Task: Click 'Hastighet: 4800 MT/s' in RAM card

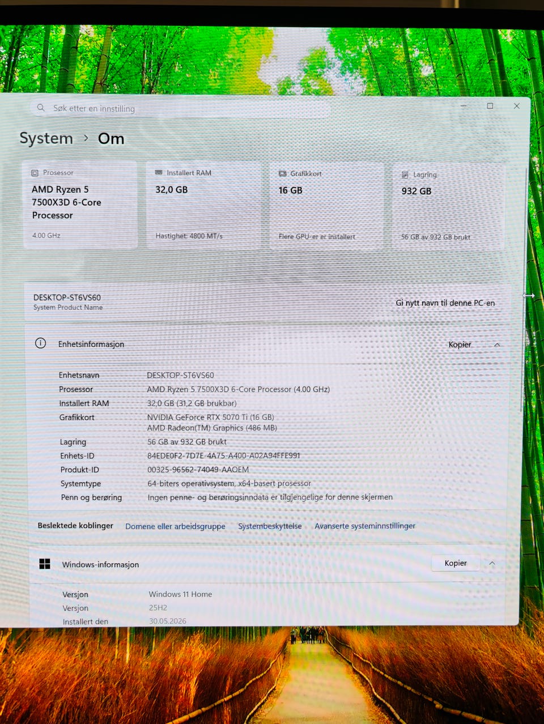Action: [189, 236]
